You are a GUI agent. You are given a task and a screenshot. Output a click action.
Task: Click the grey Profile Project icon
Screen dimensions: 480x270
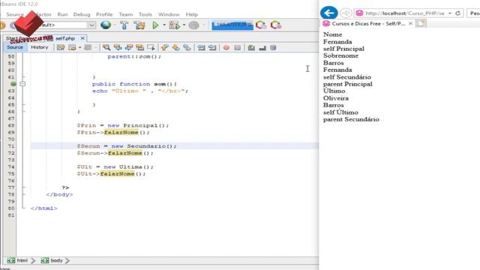pyautogui.click(x=193, y=25)
